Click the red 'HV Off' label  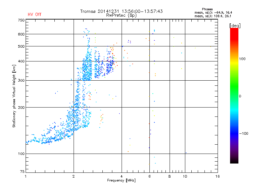click(35, 14)
